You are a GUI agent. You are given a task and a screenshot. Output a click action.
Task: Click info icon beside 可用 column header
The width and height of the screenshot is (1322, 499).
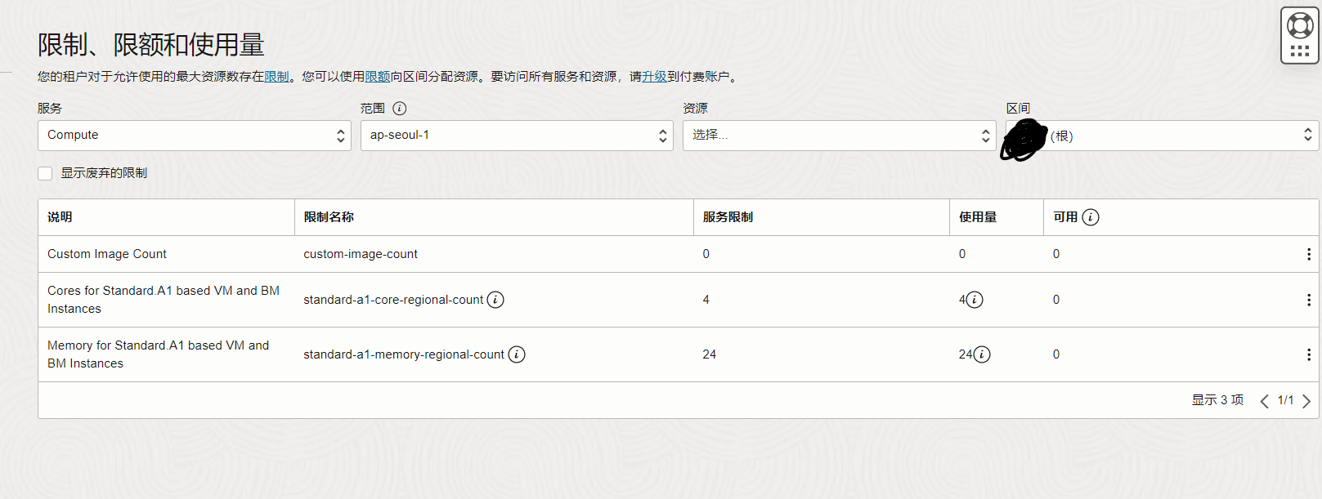coord(1090,217)
